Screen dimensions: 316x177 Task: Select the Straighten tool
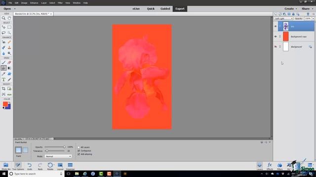coord(9,94)
